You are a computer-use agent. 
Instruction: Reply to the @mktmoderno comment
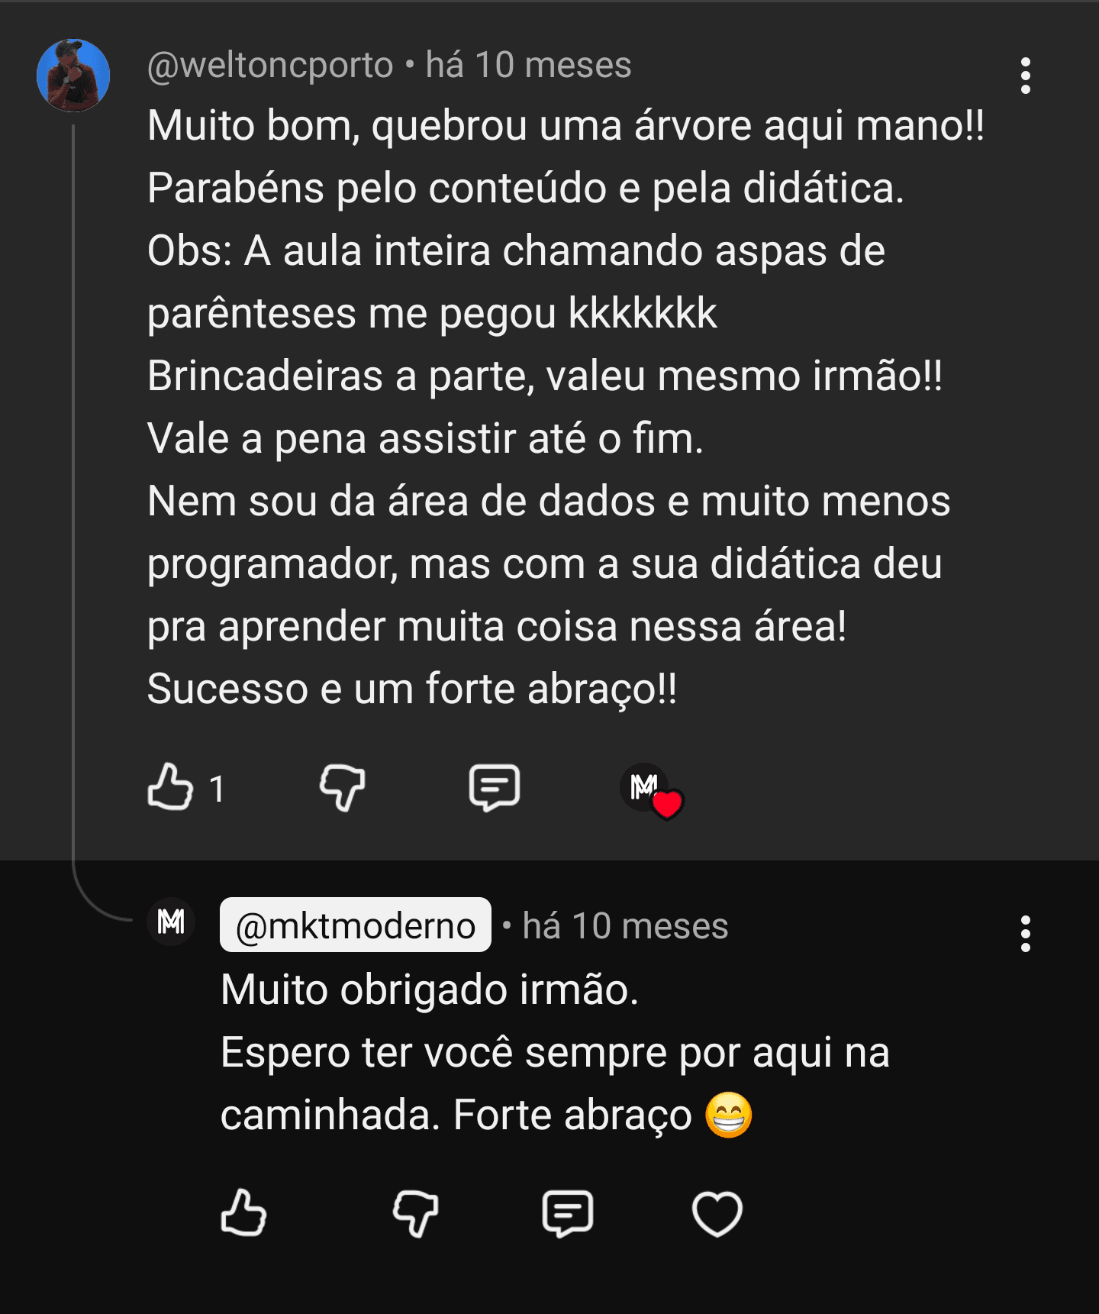tap(567, 1212)
